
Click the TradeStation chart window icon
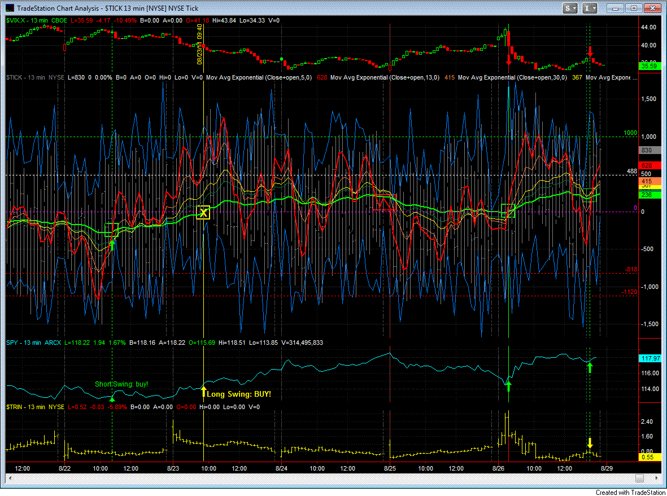pyautogui.click(x=10, y=8)
